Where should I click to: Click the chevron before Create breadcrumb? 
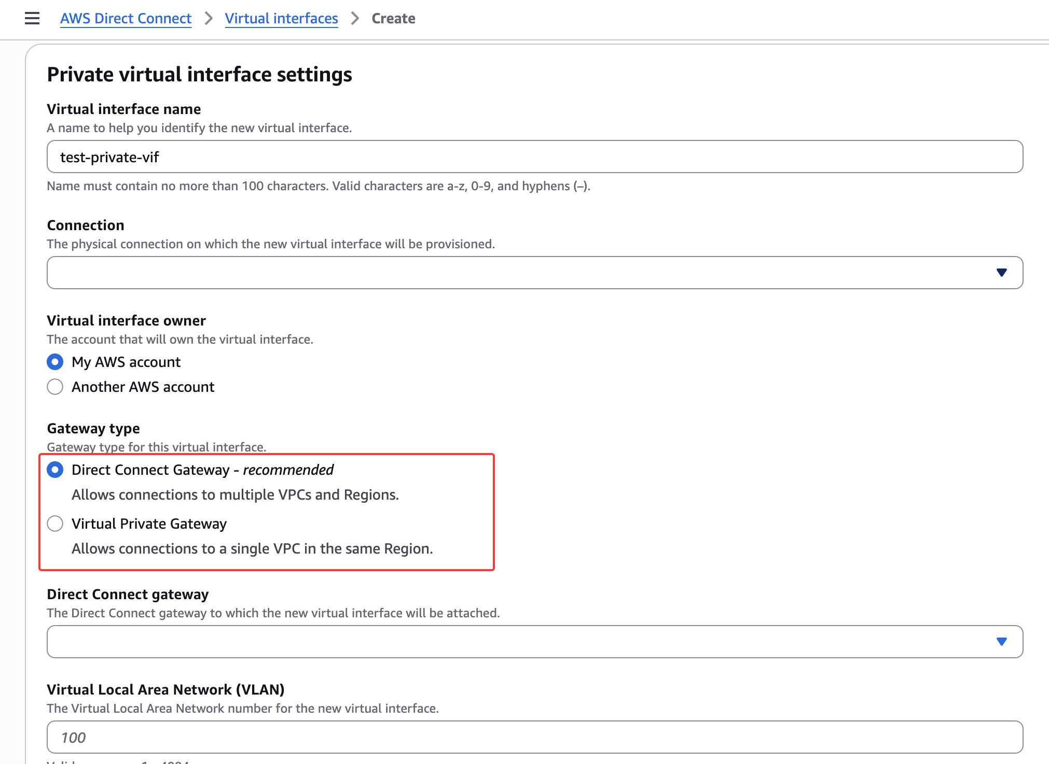point(355,19)
